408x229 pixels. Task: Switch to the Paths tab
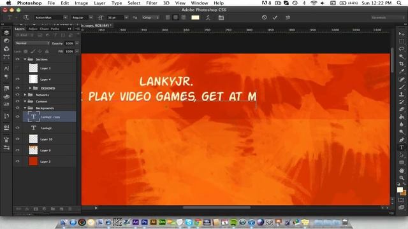pos(55,29)
